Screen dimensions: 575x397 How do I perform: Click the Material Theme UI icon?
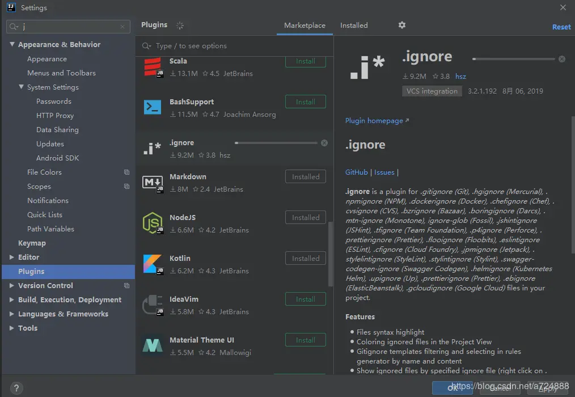(153, 345)
